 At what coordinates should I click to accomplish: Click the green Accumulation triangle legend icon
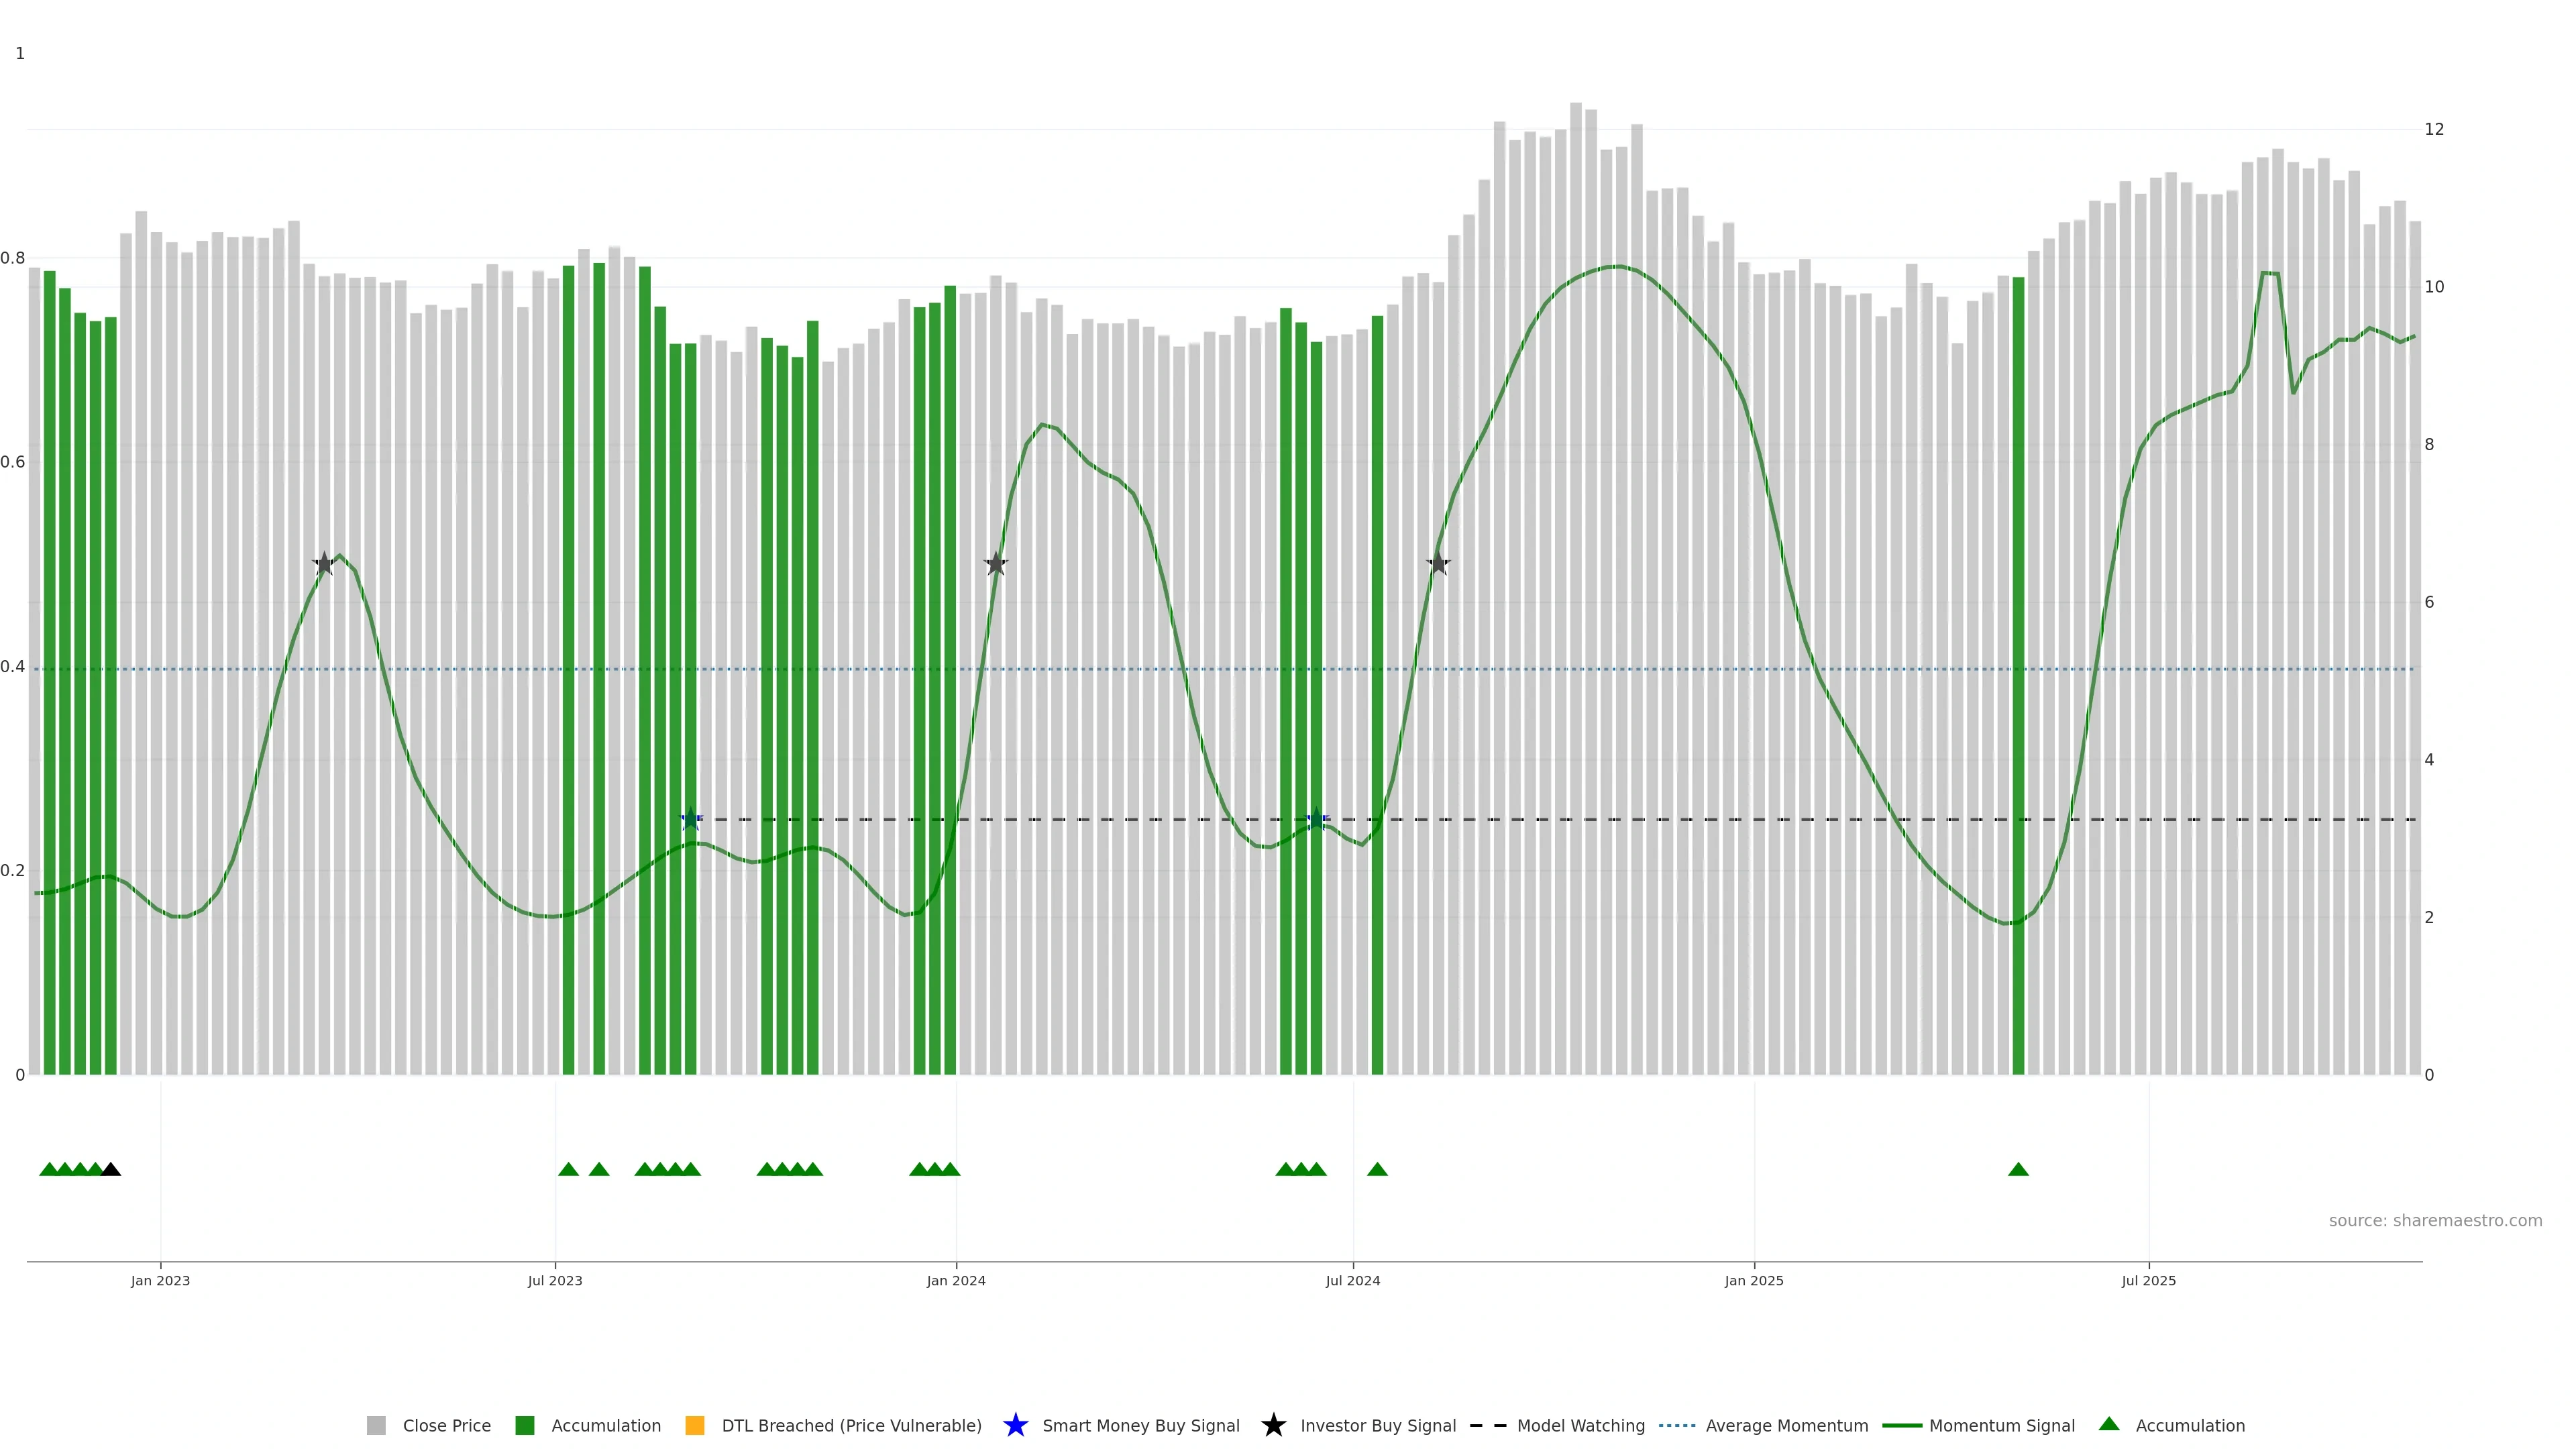pos(2109,1425)
